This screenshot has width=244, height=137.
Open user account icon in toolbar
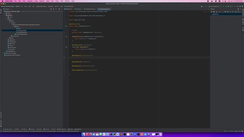click(x=202, y=6)
